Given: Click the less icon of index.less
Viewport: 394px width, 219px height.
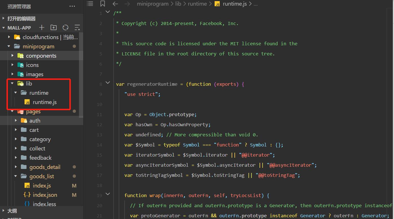Looking at the screenshot, I should pos(27,204).
